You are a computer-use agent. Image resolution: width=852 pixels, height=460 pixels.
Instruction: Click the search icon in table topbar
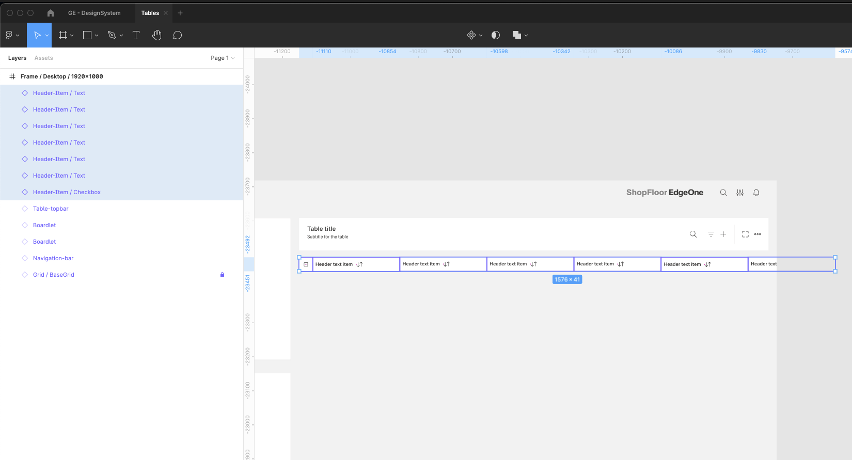point(693,234)
